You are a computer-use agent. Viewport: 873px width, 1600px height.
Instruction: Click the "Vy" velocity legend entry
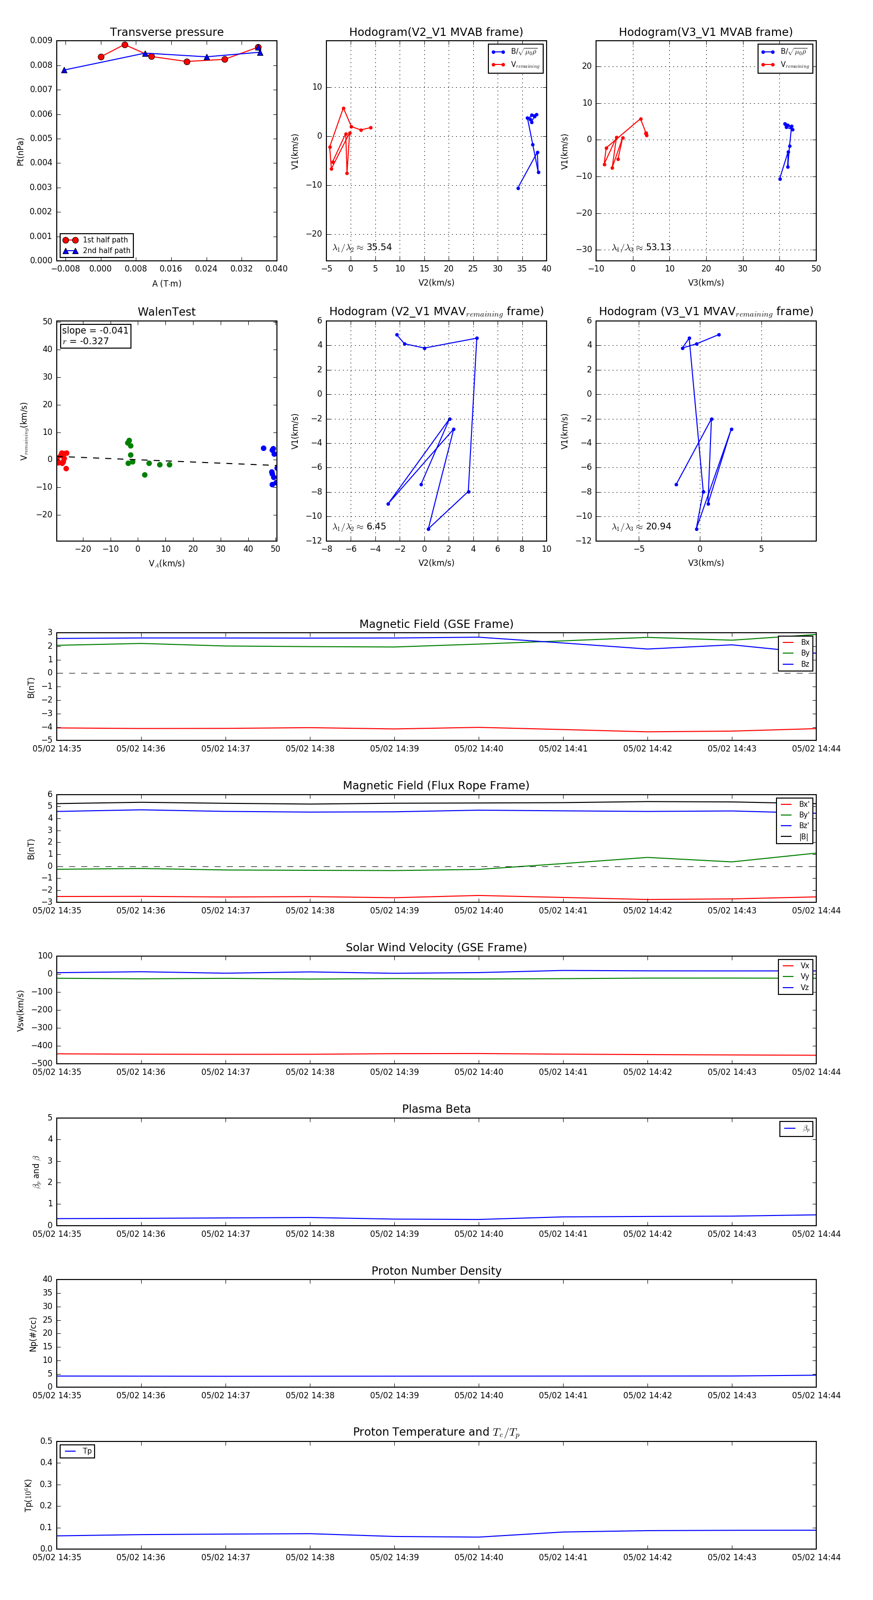click(x=796, y=976)
